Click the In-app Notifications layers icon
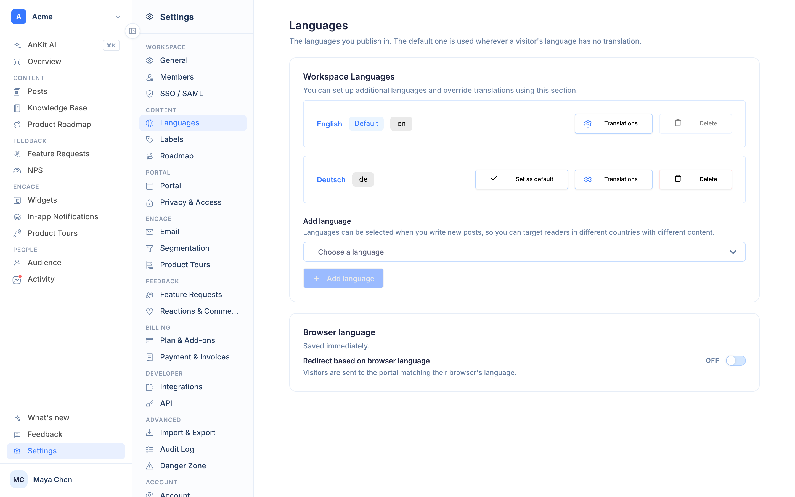795x497 pixels. click(17, 217)
